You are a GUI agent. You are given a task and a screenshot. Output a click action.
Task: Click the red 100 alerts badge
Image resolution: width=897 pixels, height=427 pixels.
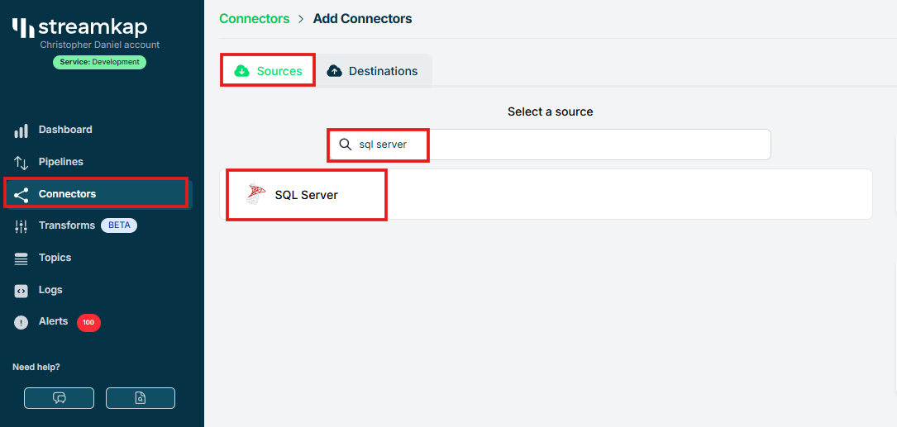[x=88, y=322]
